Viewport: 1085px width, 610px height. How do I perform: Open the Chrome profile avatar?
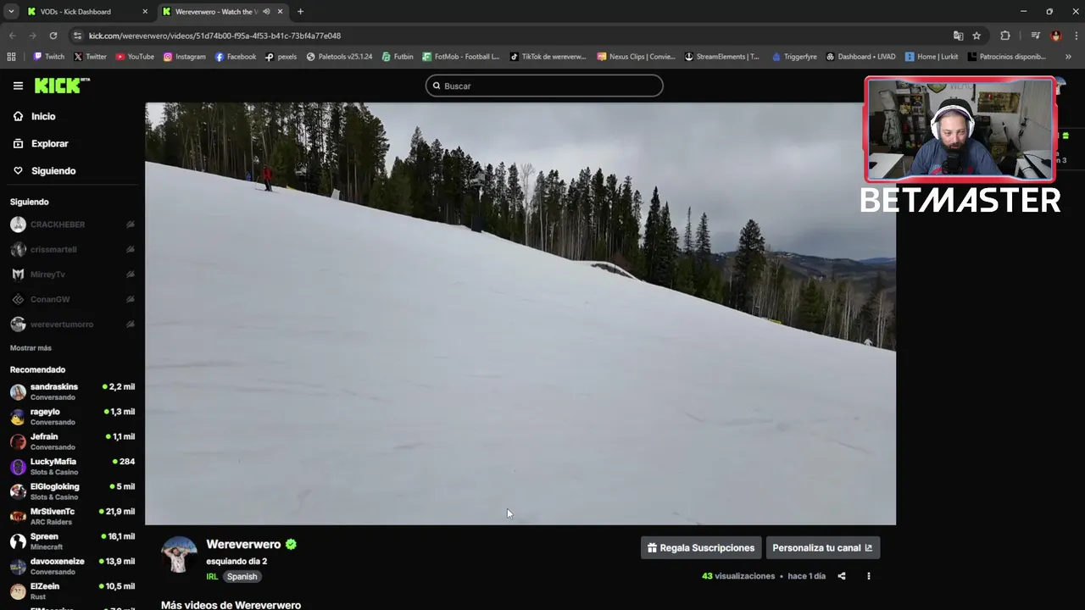coord(1055,36)
